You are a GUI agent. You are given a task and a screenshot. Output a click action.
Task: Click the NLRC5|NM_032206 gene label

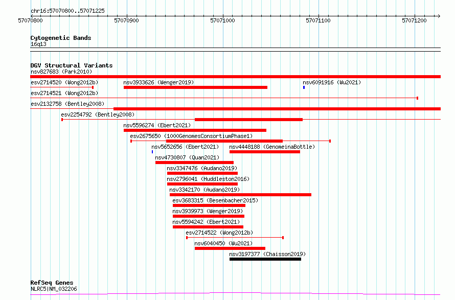[x=54, y=289]
